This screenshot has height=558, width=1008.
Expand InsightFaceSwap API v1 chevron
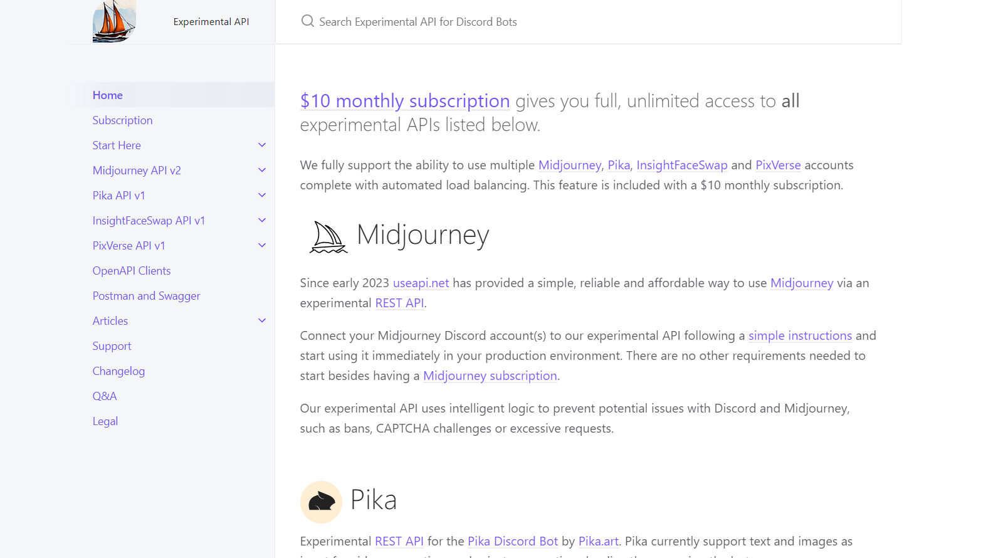(262, 220)
